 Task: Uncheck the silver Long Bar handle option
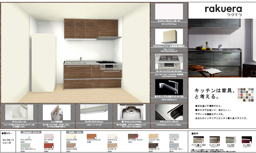tap(219, 142)
